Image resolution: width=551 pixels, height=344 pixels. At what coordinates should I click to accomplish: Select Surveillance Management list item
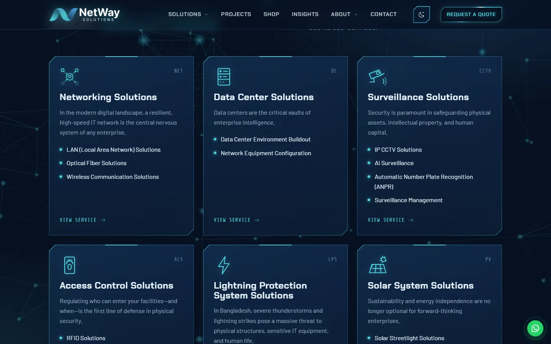pyautogui.click(x=409, y=200)
